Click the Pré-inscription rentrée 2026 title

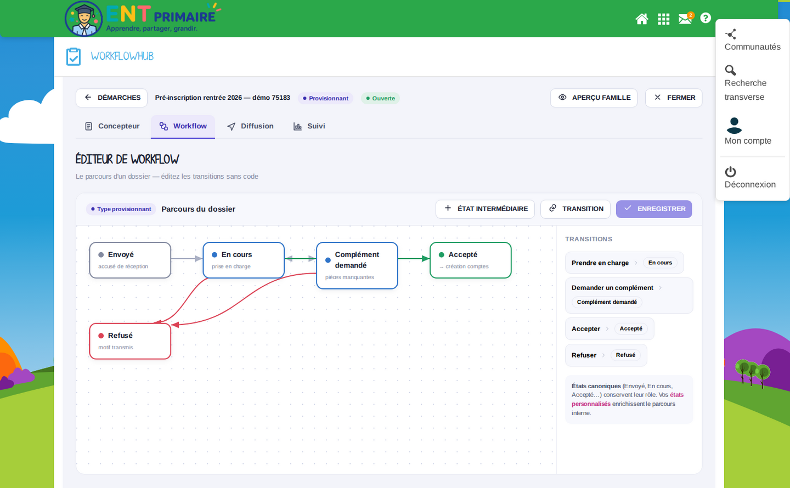coord(223,98)
